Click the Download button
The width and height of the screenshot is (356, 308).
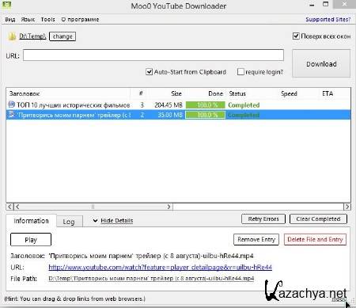coord(321,63)
